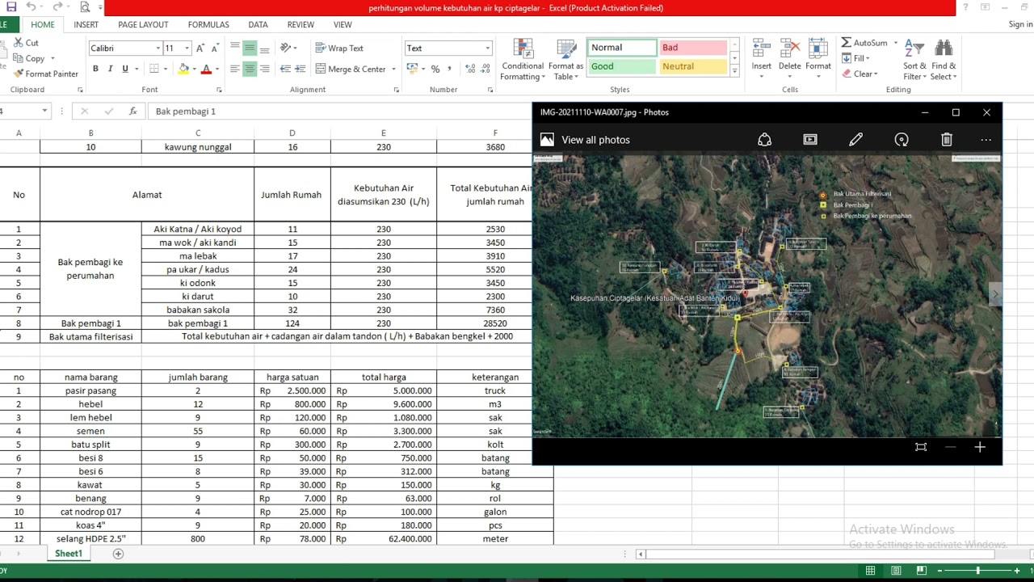Switch to Normal view in status bar

tap(870, 571)
